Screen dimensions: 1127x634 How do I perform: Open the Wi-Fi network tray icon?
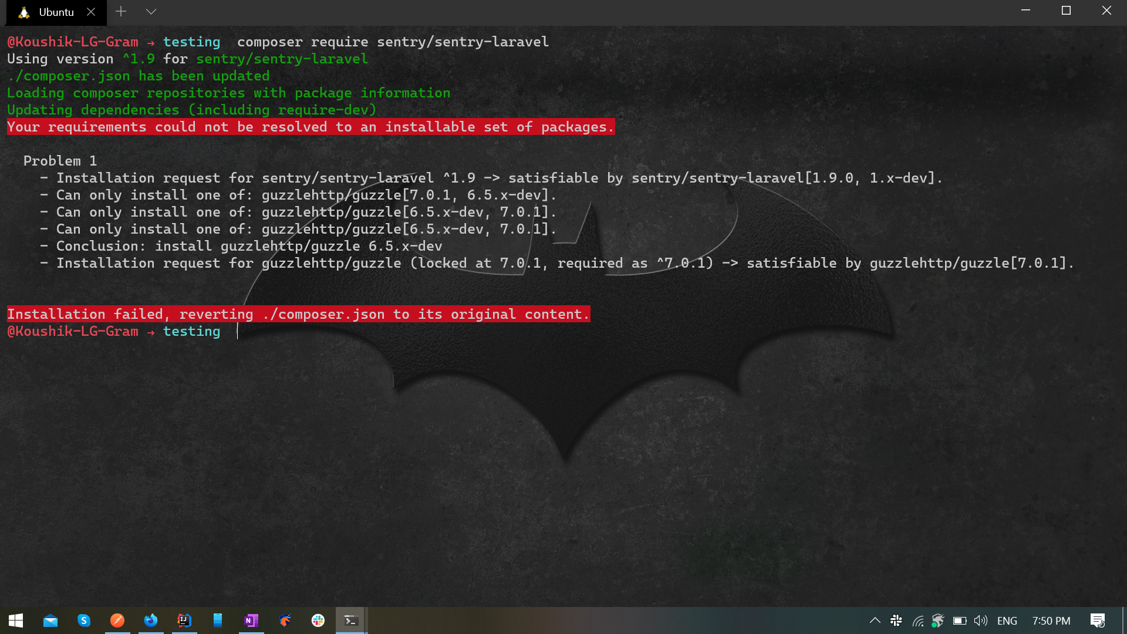tap(919, 620)
